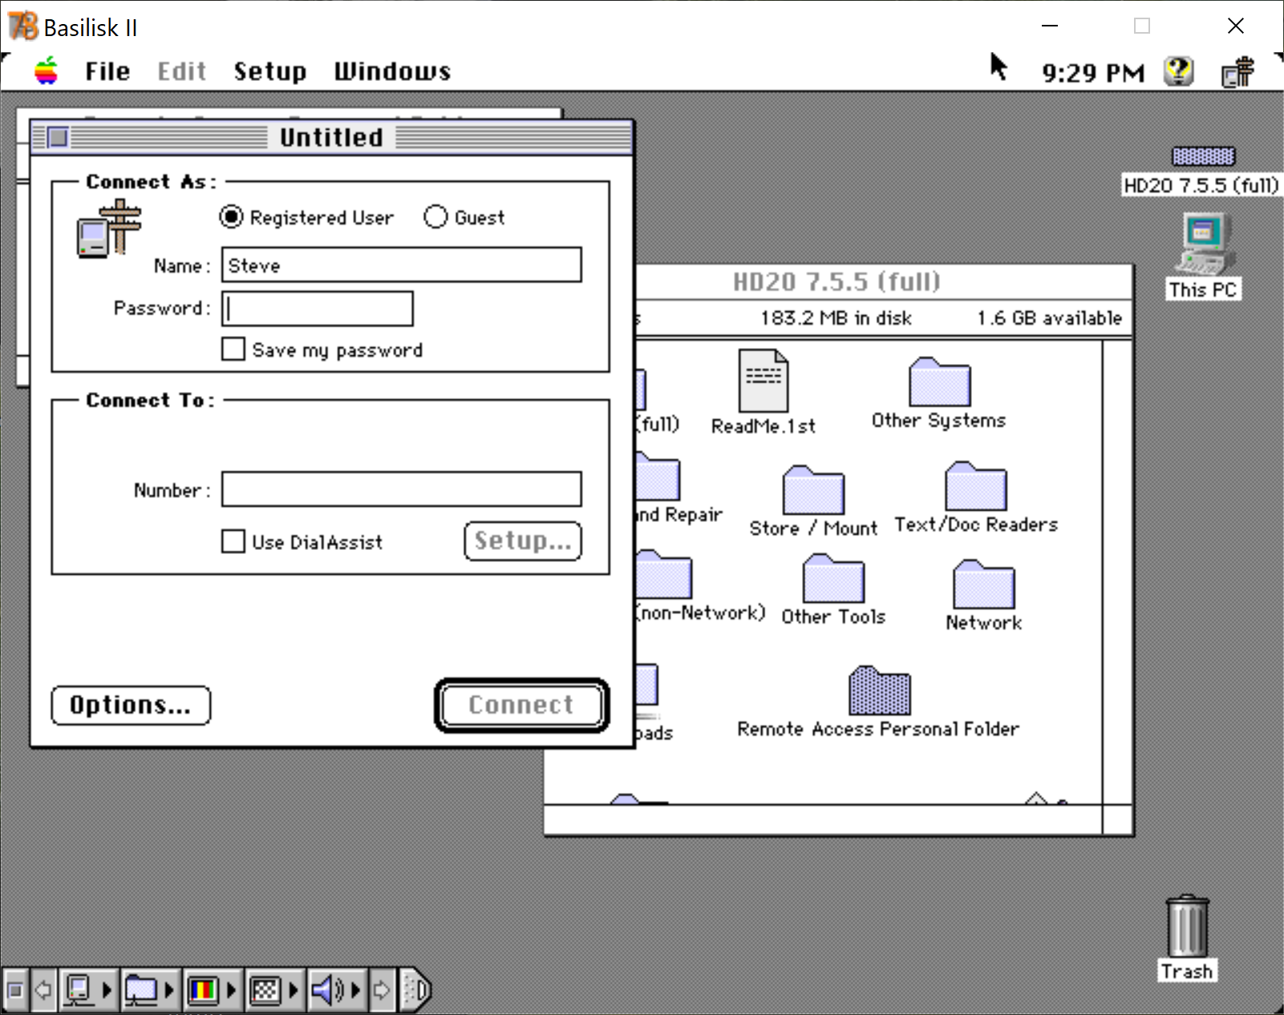The width and height of the screenshot is (1284, 1015).
Task: Select the Store / Mount folder
Action: [813, 490]
